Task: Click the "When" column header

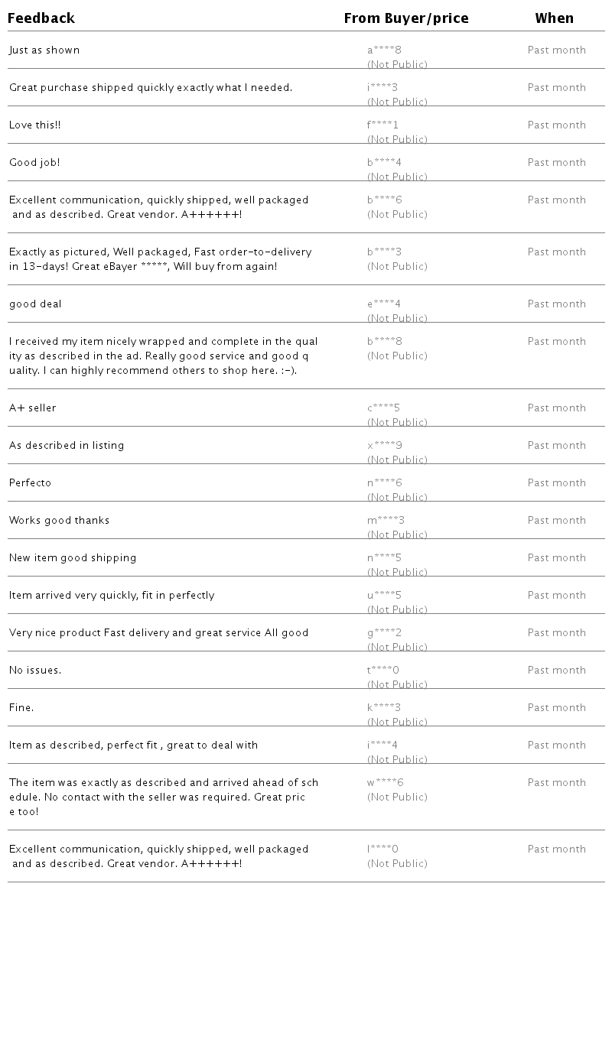Action: pos(554,18)
